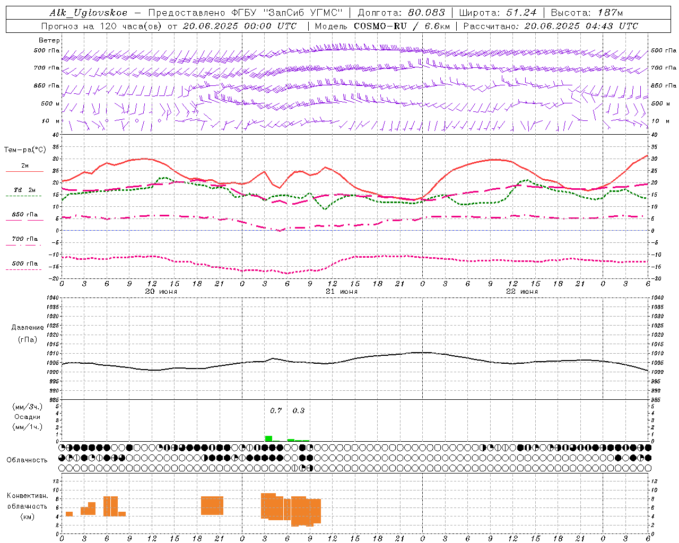The width and height of the screenshot is (679, 543).
Task: Click the '0.7' precipitation amount value
Action: tap(276, 410)
